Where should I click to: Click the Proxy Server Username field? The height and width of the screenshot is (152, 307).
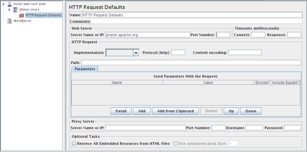coord(254,128)
